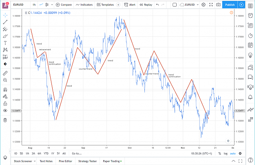Click the Publish button
255x165 pixels.
(x=230, y=5)
